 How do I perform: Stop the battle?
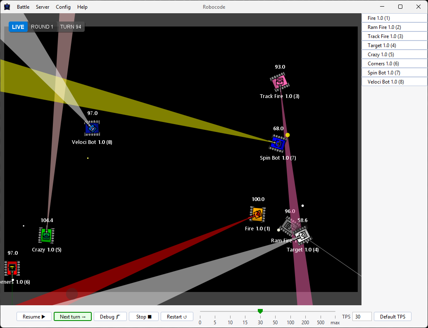144,316
